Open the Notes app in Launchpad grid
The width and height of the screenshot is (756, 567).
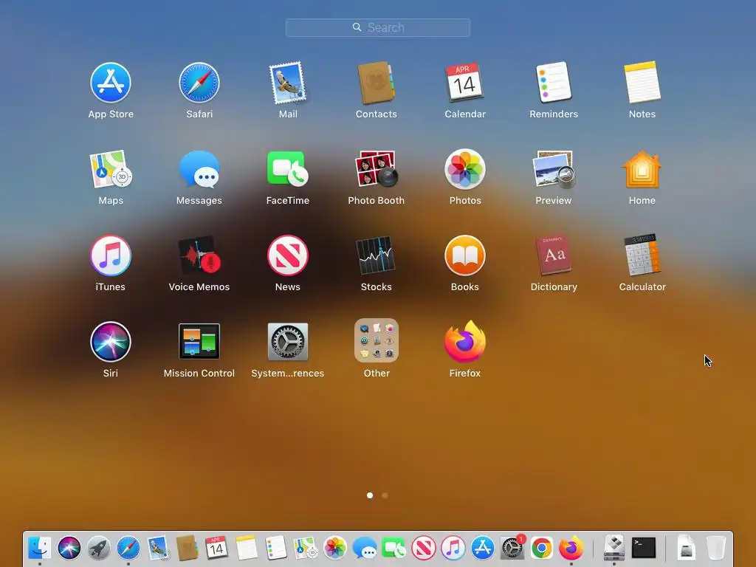click(x=642, y=83)
